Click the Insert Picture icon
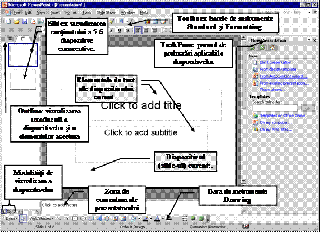321x239 pixels. pyautogui.click(x=123, y=219)
